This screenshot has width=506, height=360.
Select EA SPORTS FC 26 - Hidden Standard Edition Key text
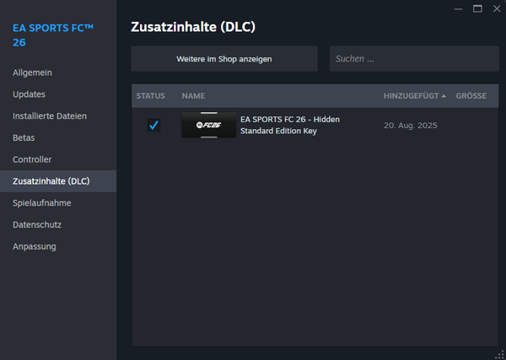(x=290, y=125)
